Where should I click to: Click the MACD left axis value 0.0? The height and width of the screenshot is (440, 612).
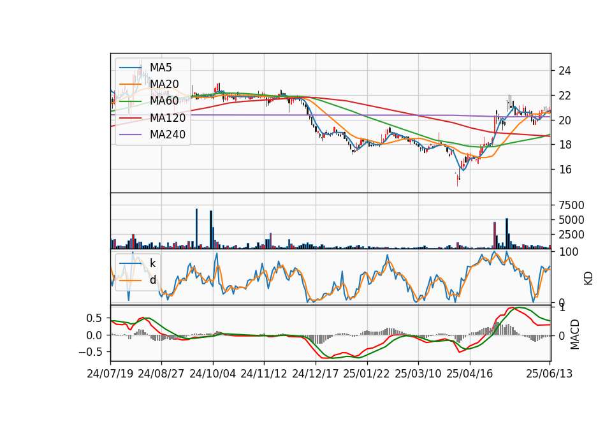[94, 335]
